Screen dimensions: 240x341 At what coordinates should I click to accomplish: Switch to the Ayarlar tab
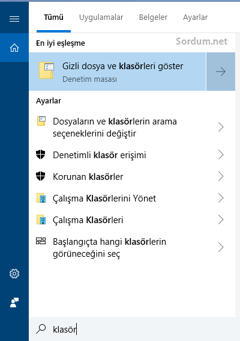(195, 17)
